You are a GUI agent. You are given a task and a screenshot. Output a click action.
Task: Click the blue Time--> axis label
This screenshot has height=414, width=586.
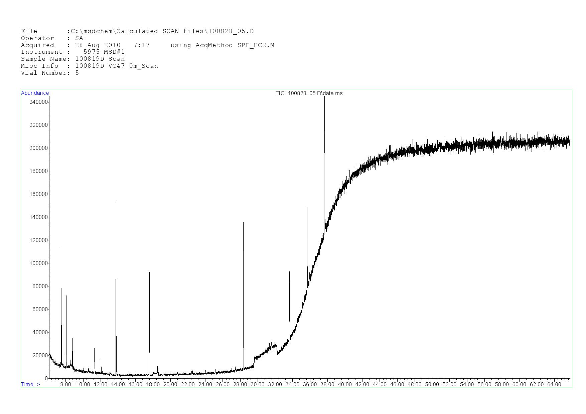point(30,384)
